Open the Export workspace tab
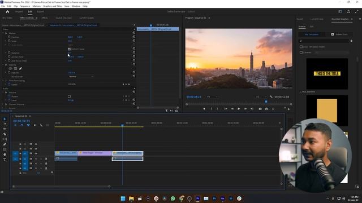362x203 pixels. point(40,11)
